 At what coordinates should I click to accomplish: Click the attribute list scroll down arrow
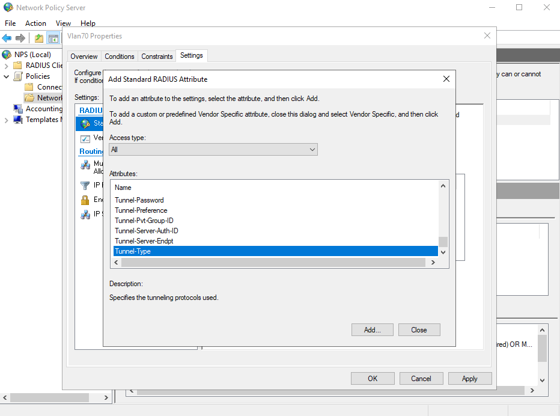[x=443, y=252]
